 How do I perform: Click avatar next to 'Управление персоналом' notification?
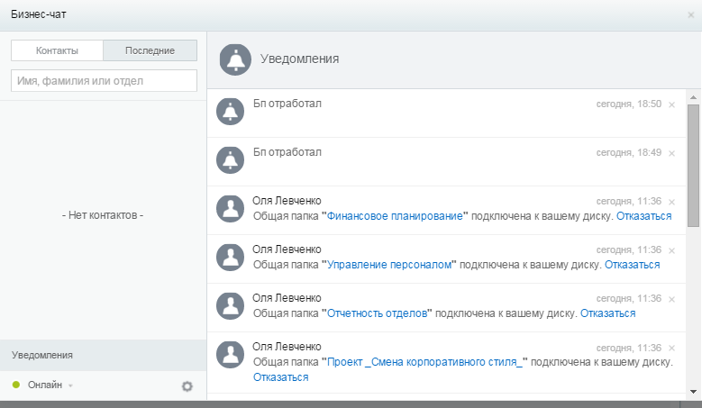pyautogui.click(x=231, y=258)
